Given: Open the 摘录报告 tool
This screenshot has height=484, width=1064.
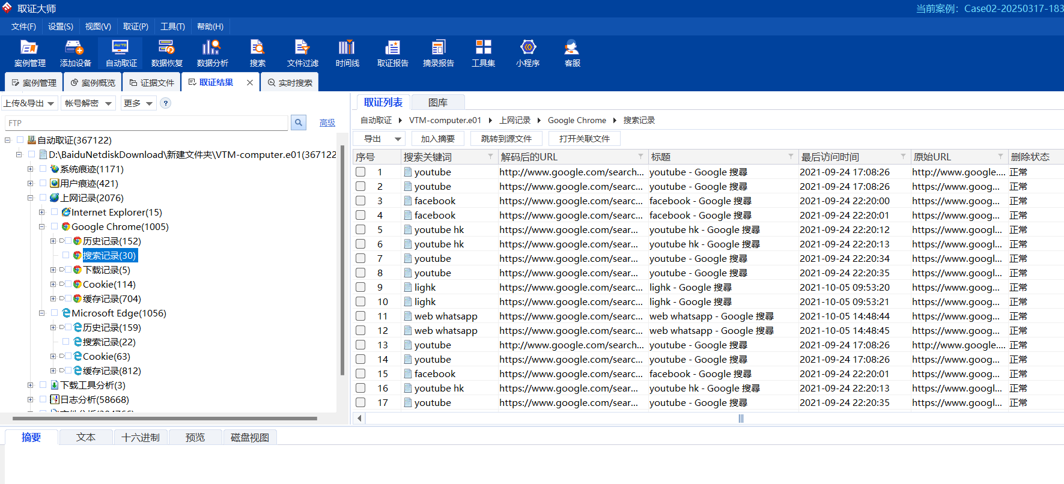Looking at the screenshot, I should coord(438,53).
